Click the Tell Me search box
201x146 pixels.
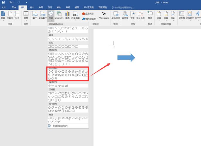click(123, 8)
